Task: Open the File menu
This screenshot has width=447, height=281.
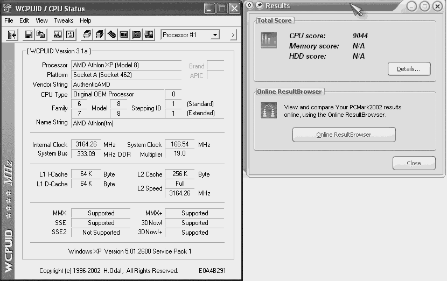Action: click(x=9, y=20)
